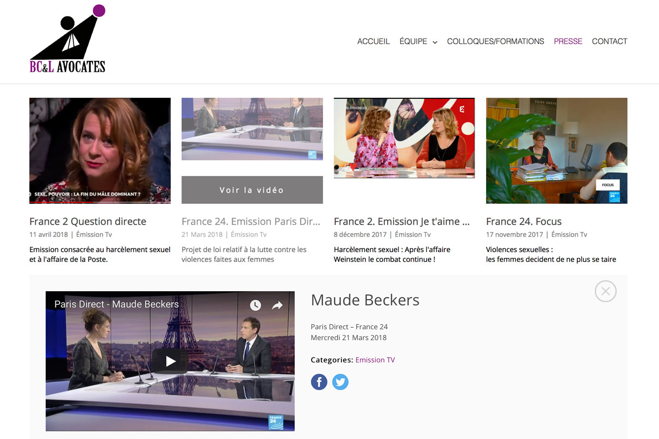The height and width of the screenshot is (439, 659).
Task: Open the Contact page
Action: [x=610, y=41]
